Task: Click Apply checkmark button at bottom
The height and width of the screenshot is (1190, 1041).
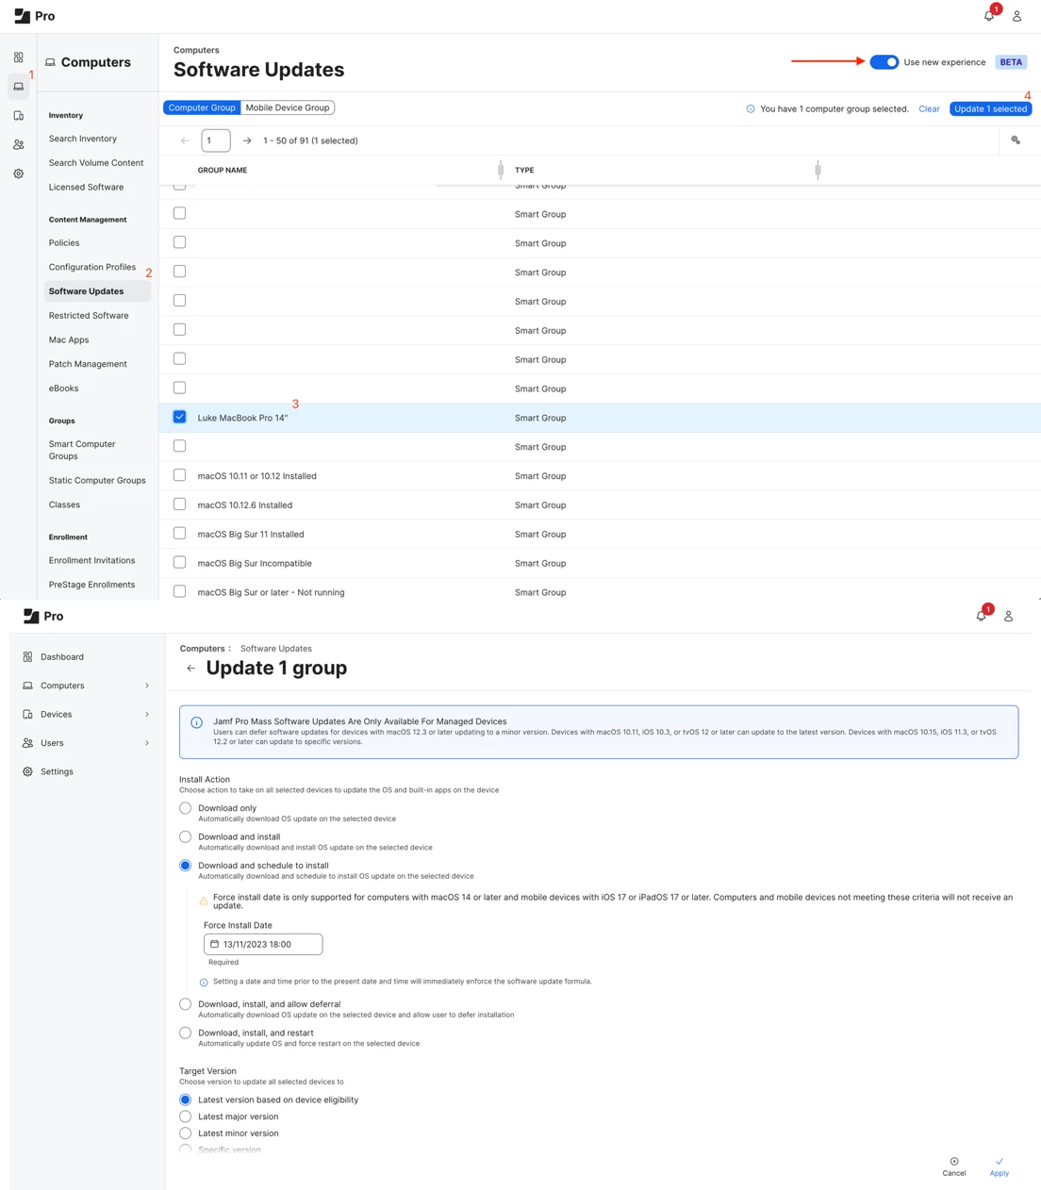Action: pos(1000,1166)
